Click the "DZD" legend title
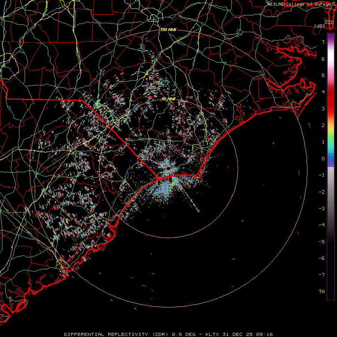 tap(329, 22)
